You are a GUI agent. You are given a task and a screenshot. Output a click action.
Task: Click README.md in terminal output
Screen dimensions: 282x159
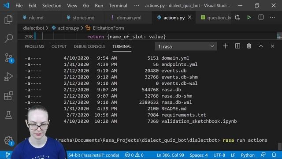(174, 109)
